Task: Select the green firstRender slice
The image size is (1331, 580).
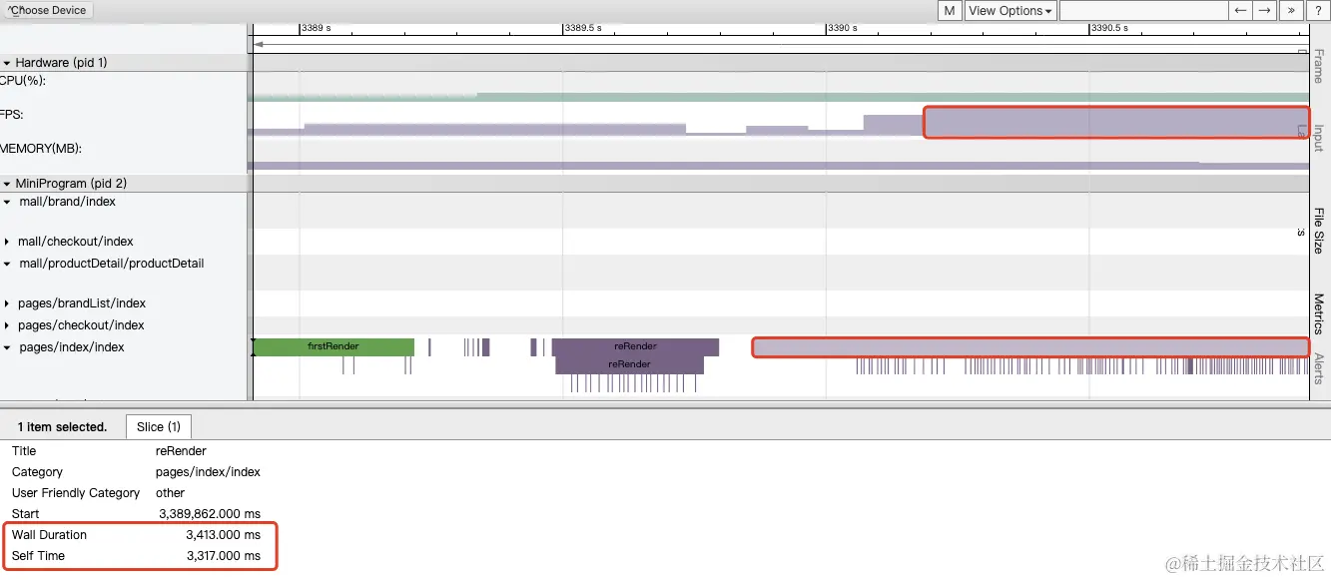Action: coord(333,346)
